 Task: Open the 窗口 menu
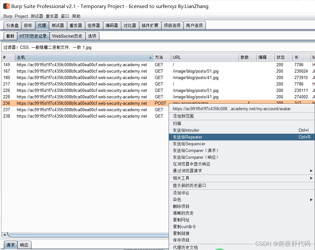65,16
